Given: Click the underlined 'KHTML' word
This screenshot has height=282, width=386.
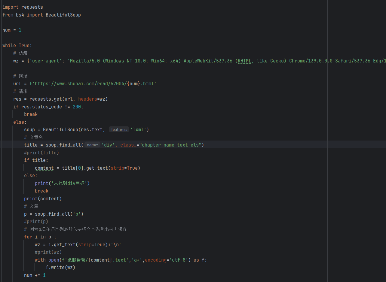Looking at the screenshot, I should [x=245, y=61].
